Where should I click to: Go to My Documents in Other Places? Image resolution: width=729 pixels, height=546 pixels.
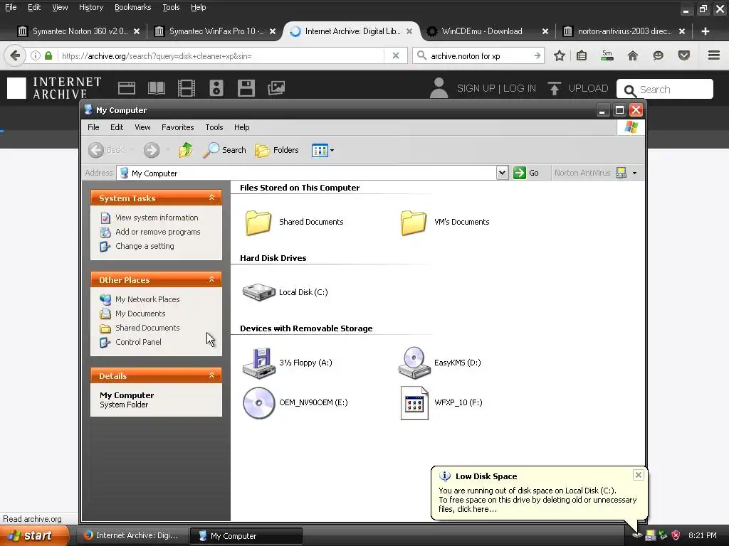coord(140,314)
